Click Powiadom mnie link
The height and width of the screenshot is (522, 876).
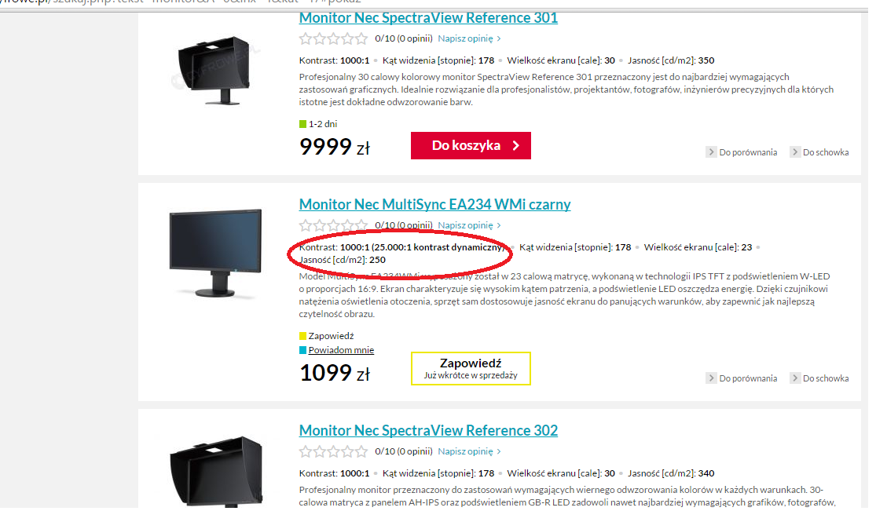(341, 350)
